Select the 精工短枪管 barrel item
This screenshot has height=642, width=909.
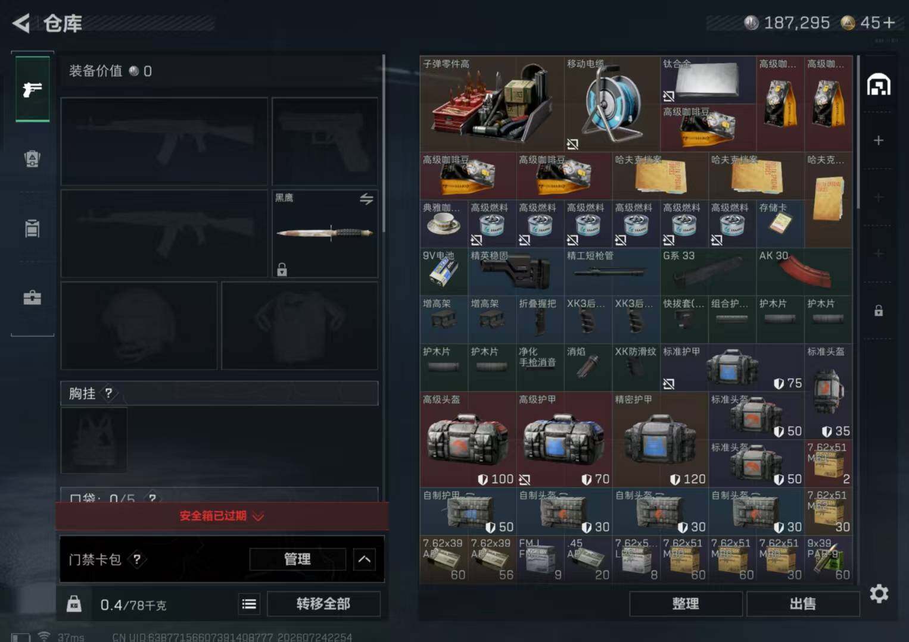point(612,272)
